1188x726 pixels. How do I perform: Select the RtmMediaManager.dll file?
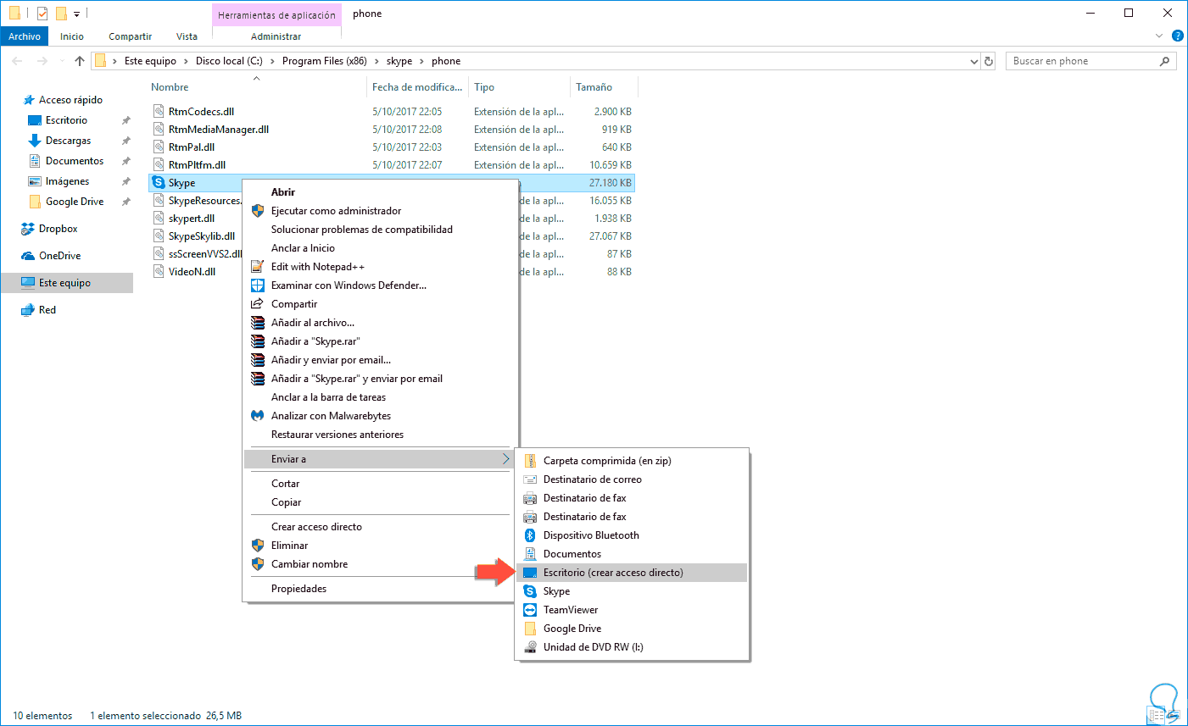point(219,130)
